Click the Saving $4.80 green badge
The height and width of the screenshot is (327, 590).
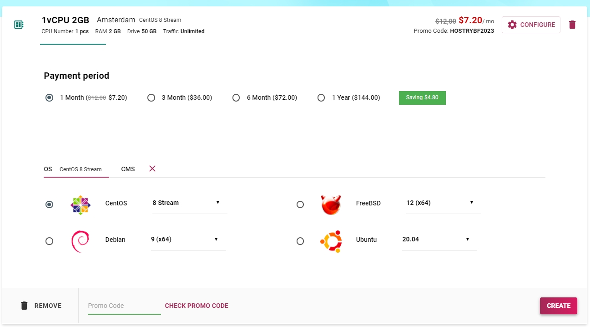point(422,98)
